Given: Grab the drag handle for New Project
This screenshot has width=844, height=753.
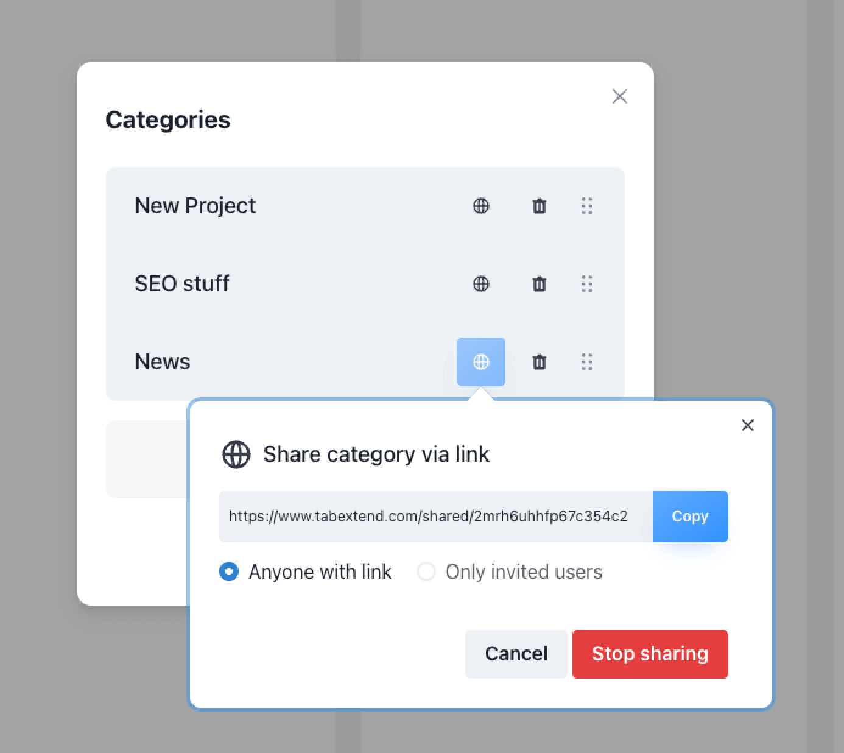Looking at the screenshot, I should (x=587, y=206).
